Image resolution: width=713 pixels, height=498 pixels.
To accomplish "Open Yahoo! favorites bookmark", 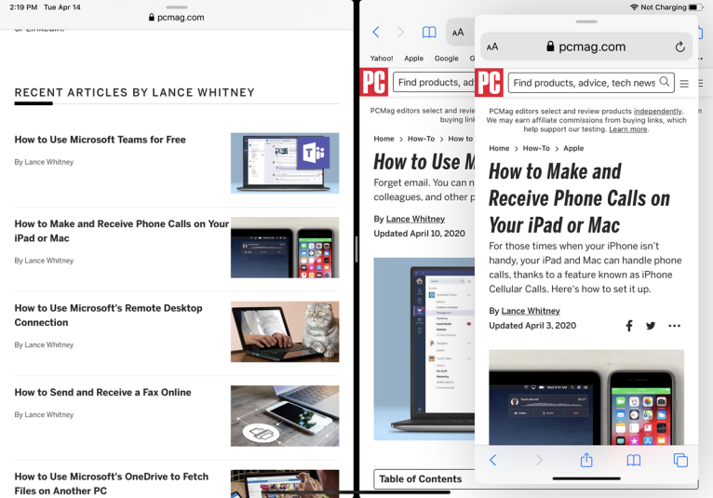I will click(382, 59).
